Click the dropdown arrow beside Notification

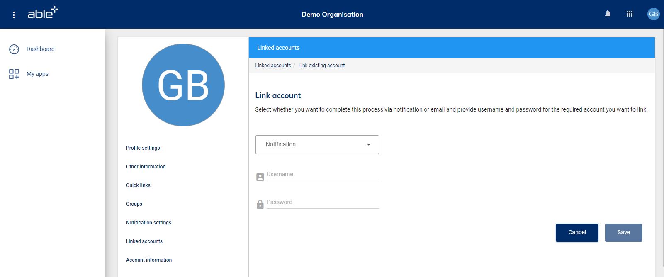(x=368, y=145)
